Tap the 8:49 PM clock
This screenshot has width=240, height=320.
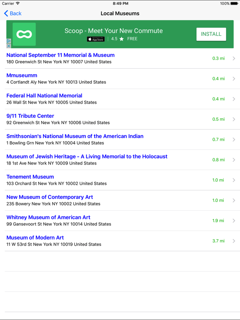120,3
